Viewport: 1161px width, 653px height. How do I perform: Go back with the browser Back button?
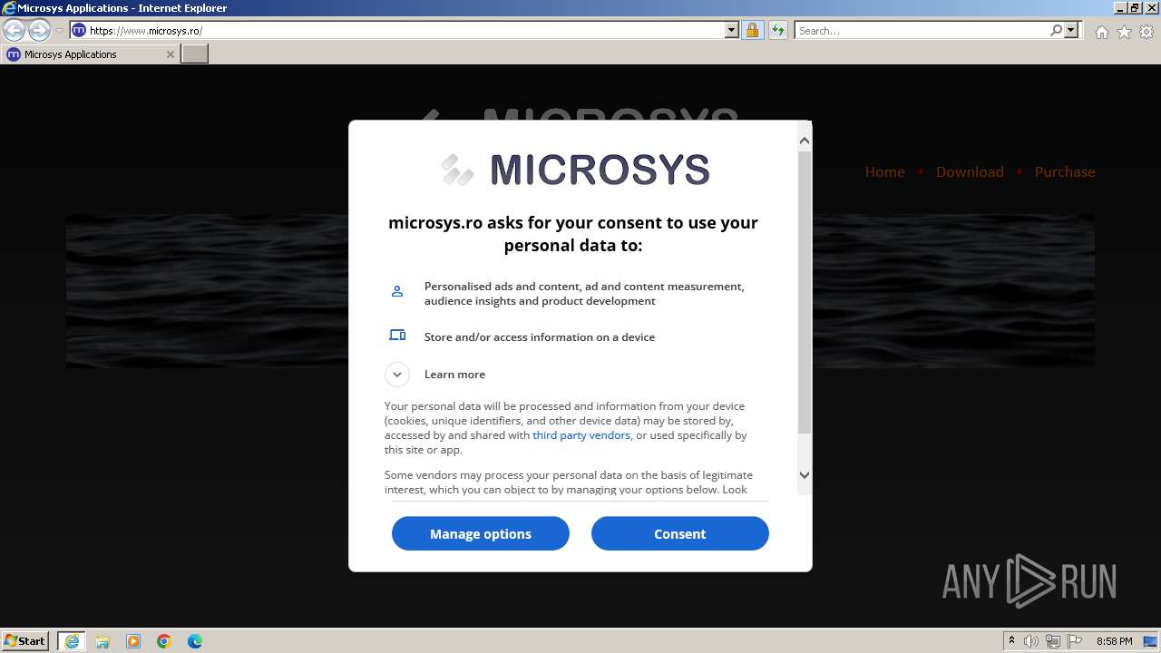[x=15, y=31]
